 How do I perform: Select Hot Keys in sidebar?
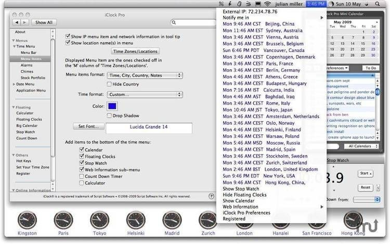(23, 161)
